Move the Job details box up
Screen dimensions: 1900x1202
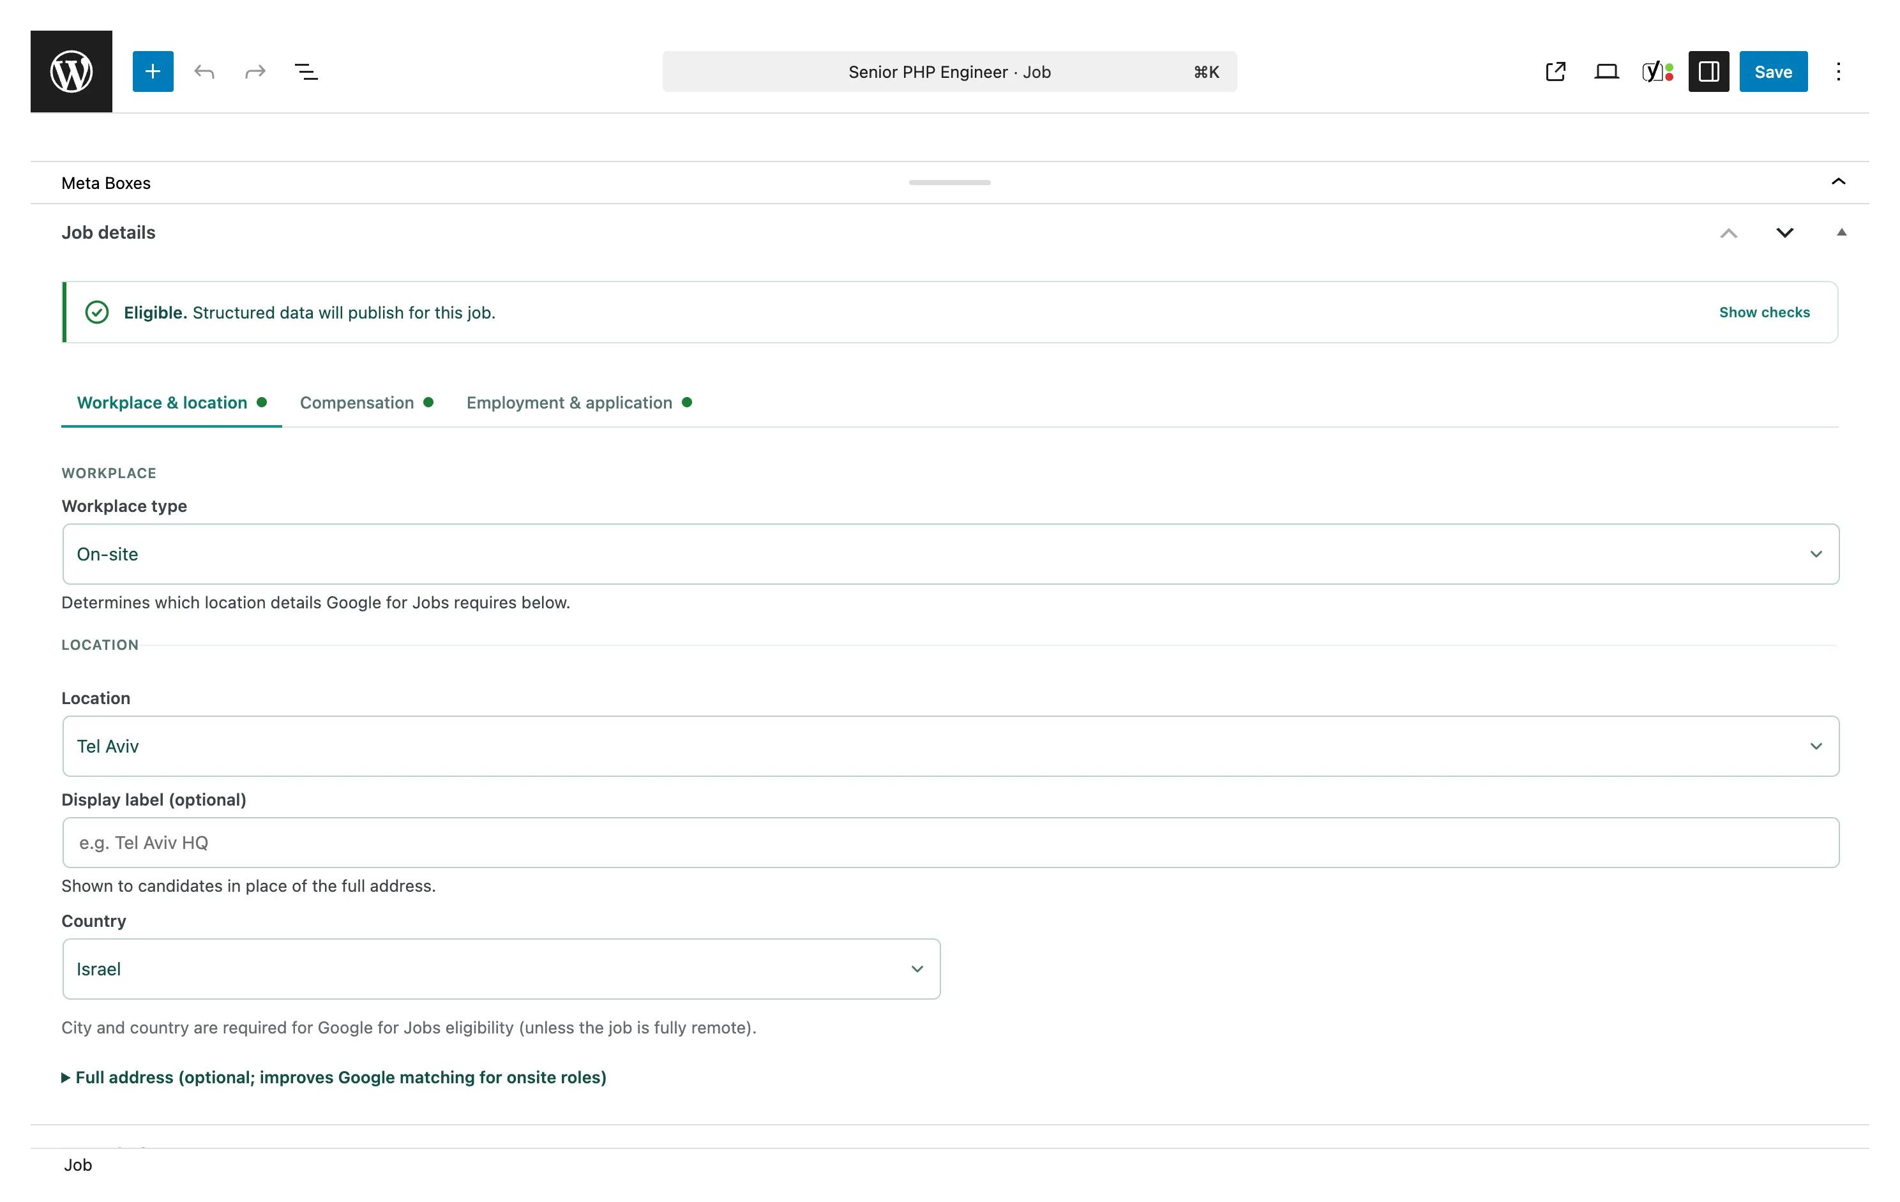click(x=1729, y=232)
